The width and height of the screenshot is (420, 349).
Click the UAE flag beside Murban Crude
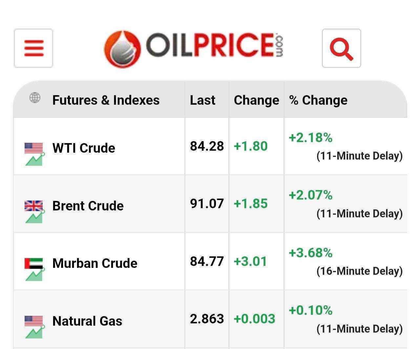(34, 263)
